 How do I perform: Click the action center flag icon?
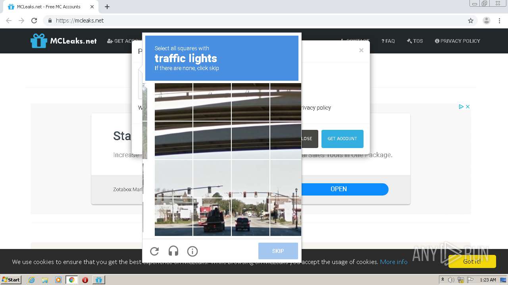click(x=470, y=280)
